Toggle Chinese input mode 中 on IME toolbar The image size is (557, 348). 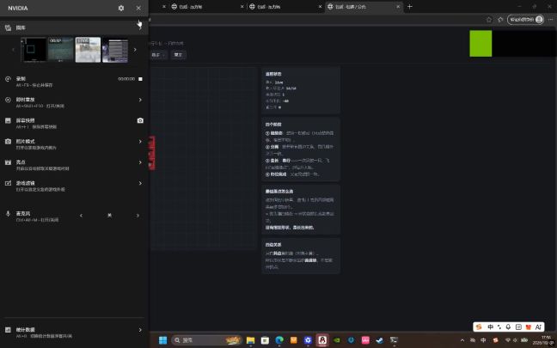(x=490, y=327)
